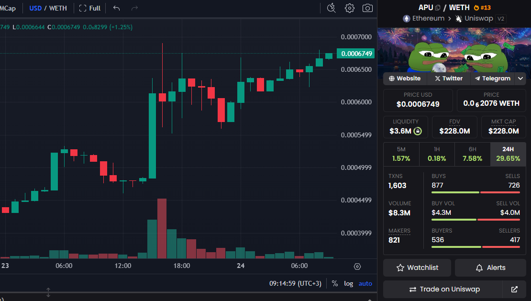Set price Alerts for APU
Image resolution: width=531 pixels, height=301 pixels.
click(x=490, y=268)
